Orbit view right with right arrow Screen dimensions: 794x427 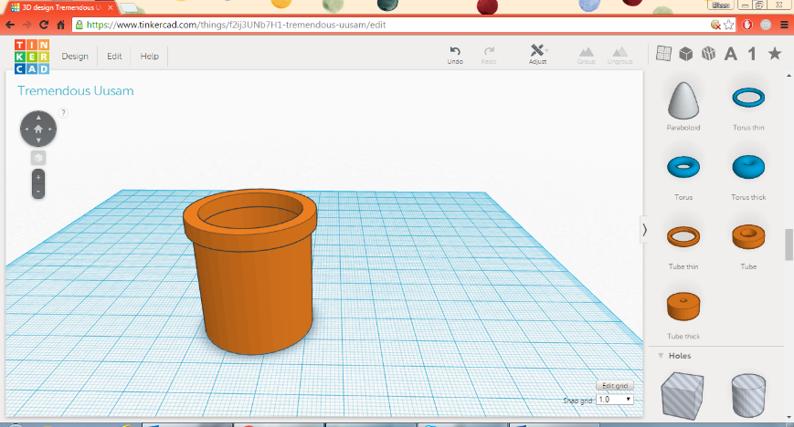(49, 129)
